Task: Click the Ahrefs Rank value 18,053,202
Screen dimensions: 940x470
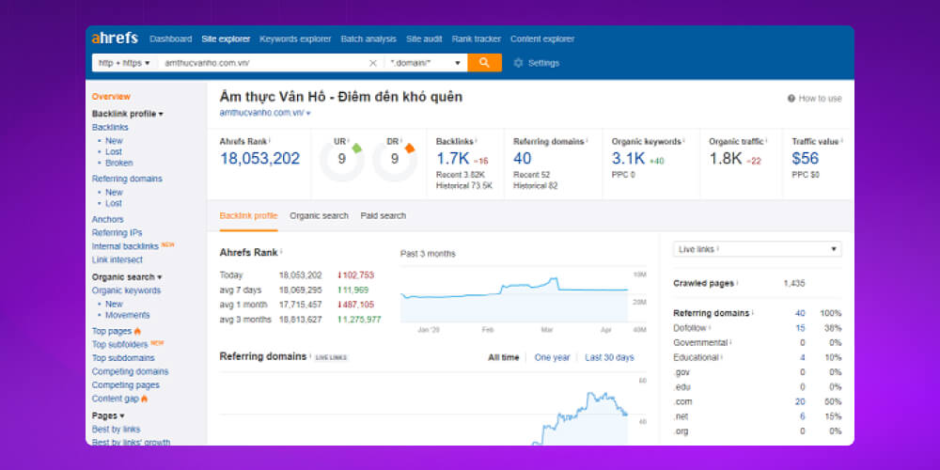Action: (259, 159)
